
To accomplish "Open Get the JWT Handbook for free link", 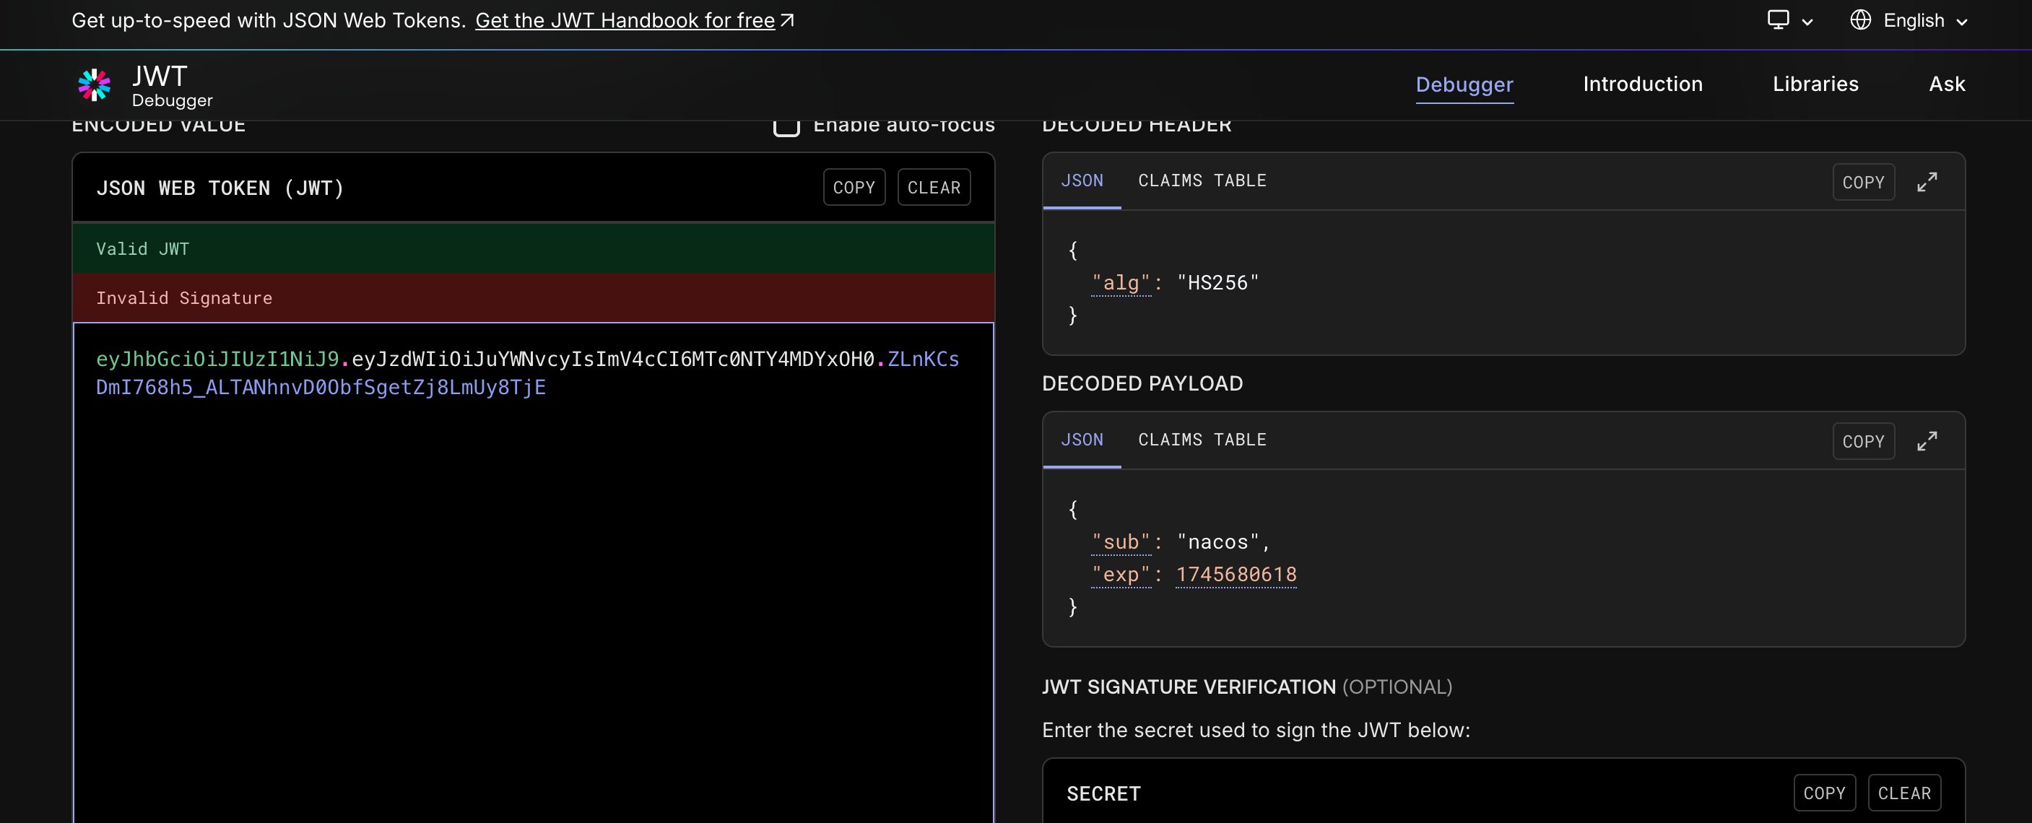I will click(x=625, y=20).
